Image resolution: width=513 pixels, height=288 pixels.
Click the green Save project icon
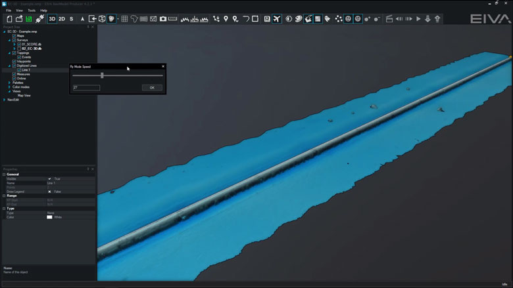click(x=29, y=19)
